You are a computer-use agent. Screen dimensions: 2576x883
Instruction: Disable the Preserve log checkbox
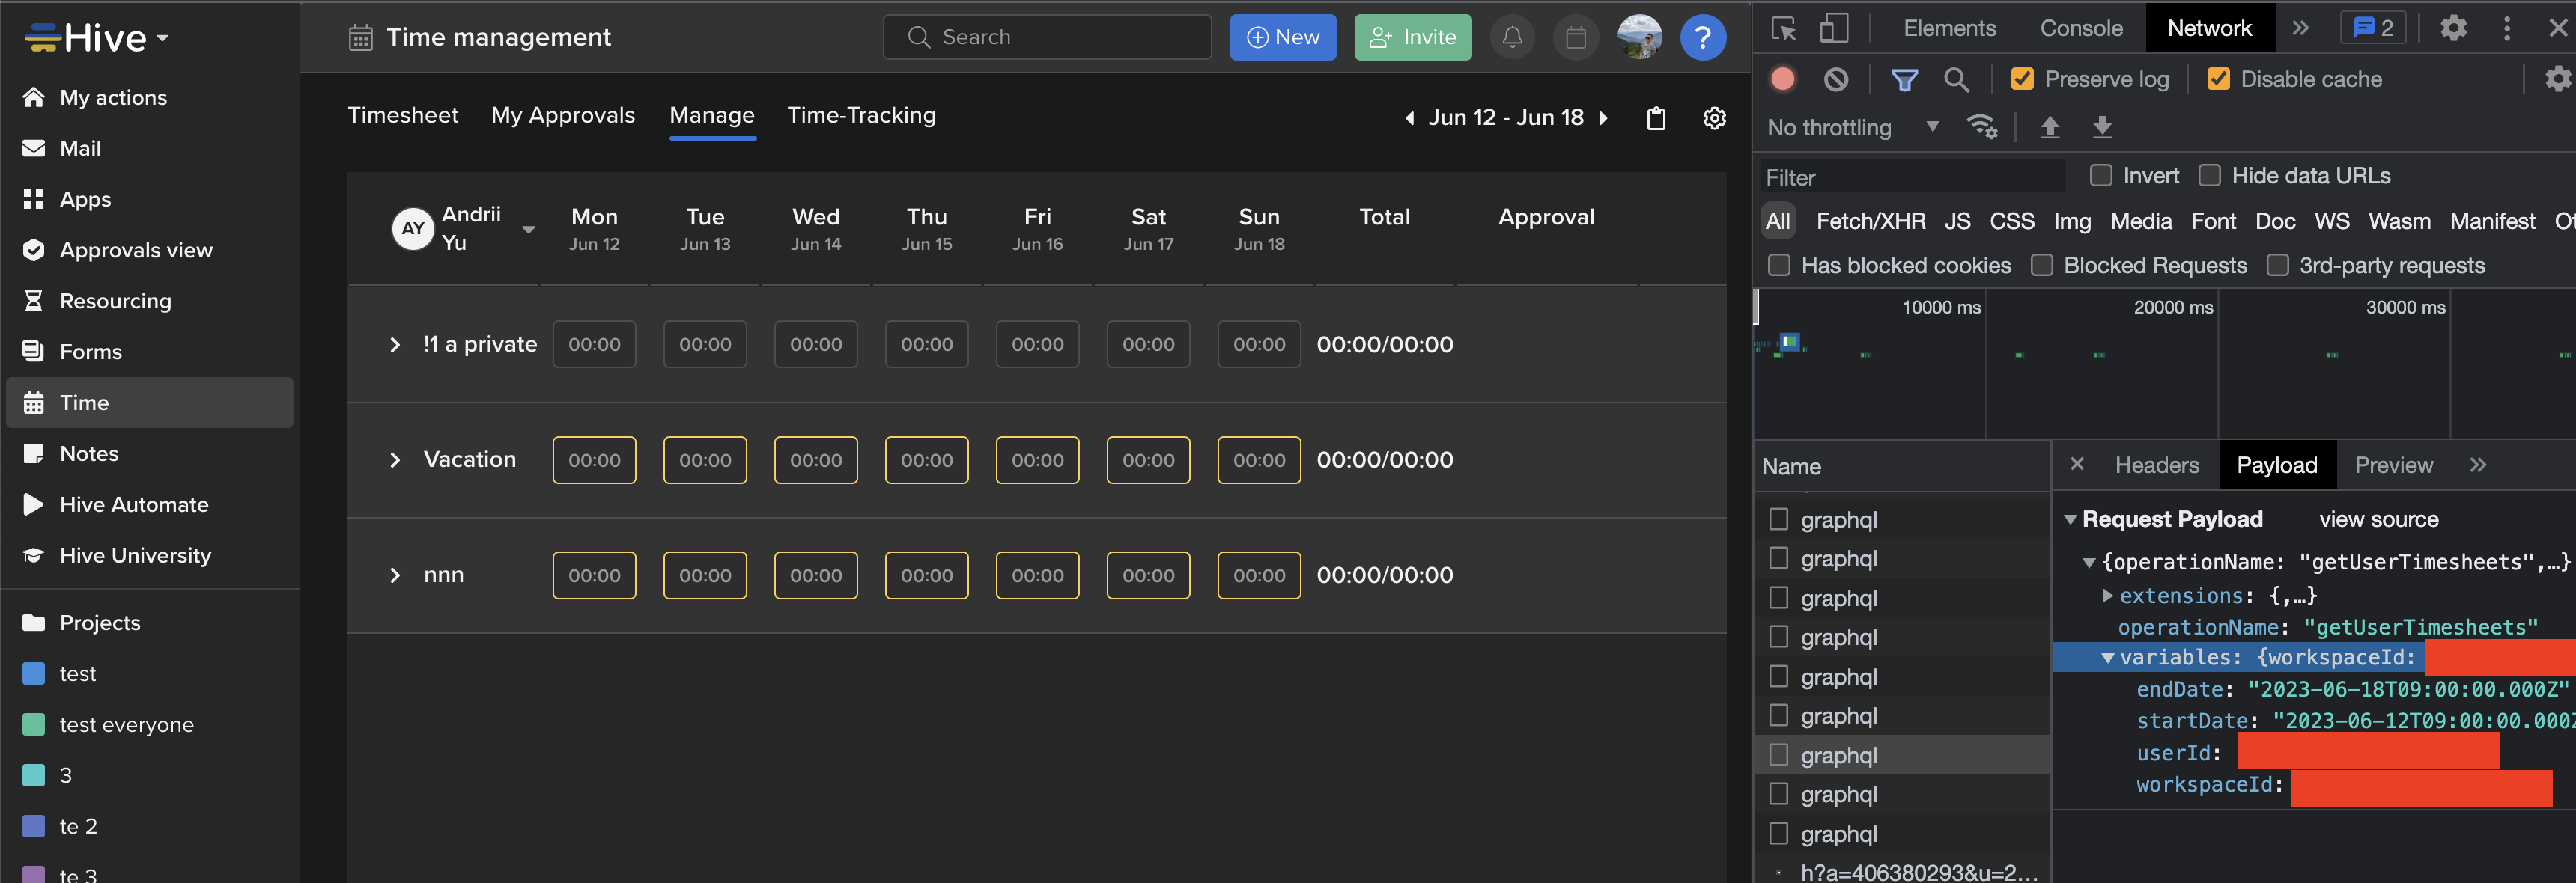click(x=2022, y=79)
